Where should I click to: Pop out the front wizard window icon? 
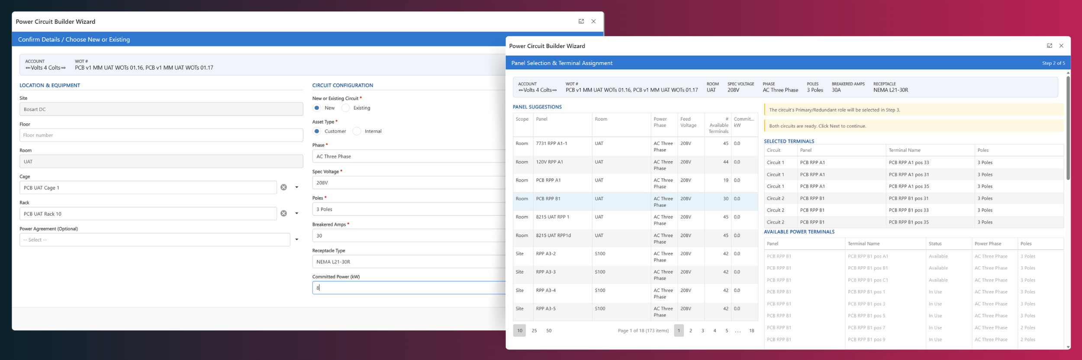(1049, 45)
